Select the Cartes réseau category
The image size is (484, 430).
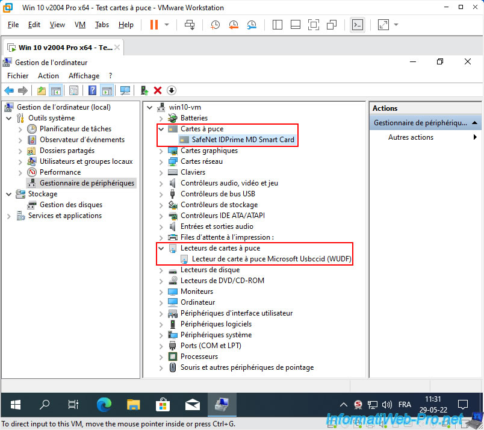point(202,161)
